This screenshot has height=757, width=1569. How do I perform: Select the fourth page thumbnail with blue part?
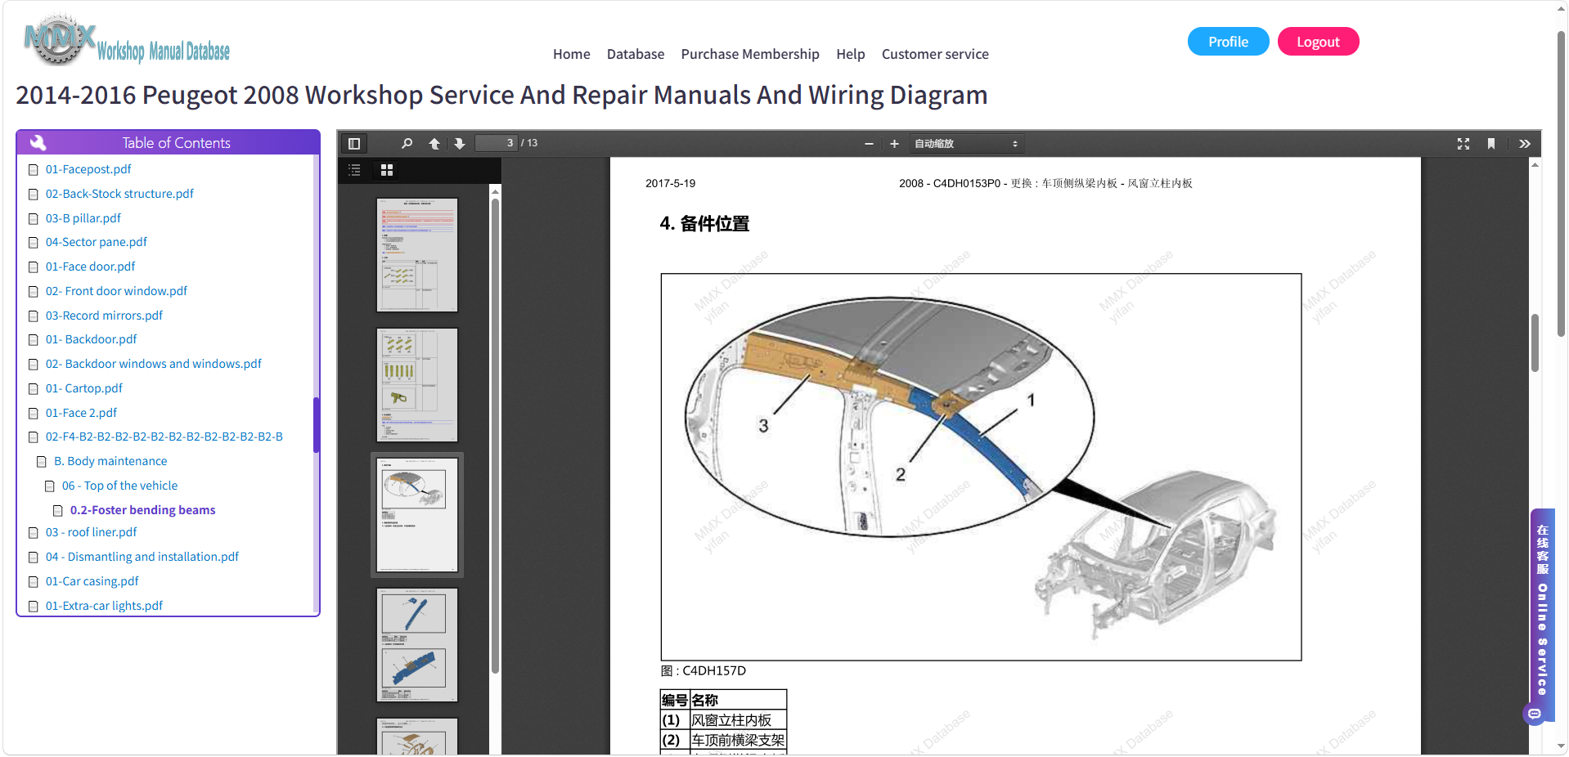[417, 645]
